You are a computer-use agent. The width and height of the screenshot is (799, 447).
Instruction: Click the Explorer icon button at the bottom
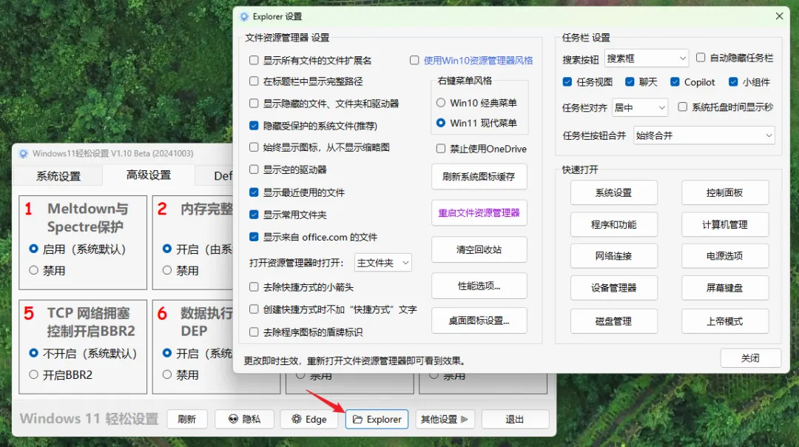pos(377,419)
